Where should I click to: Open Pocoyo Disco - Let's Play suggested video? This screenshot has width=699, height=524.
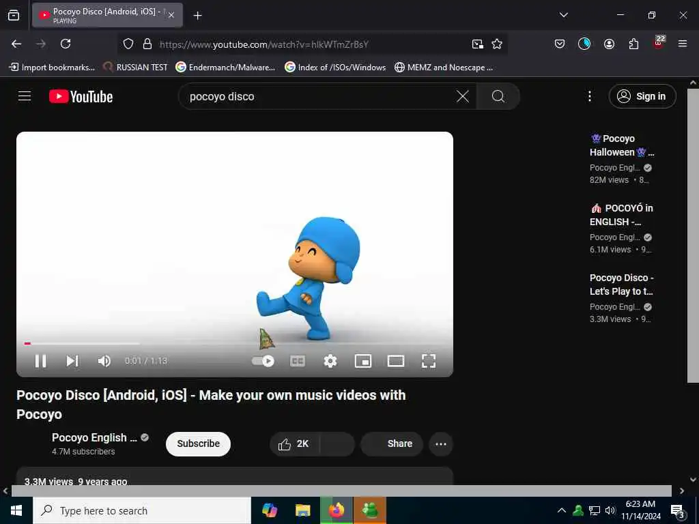coord(621,285)
